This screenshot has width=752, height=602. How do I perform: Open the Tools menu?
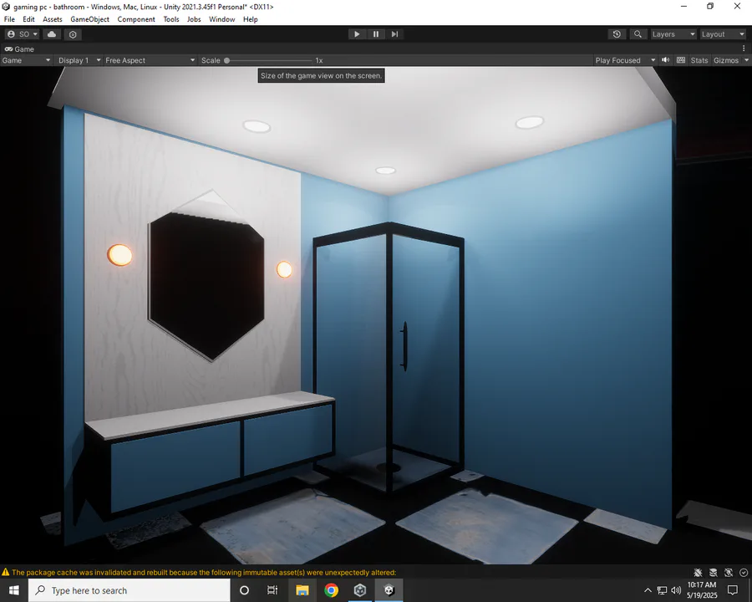(171, 19)
